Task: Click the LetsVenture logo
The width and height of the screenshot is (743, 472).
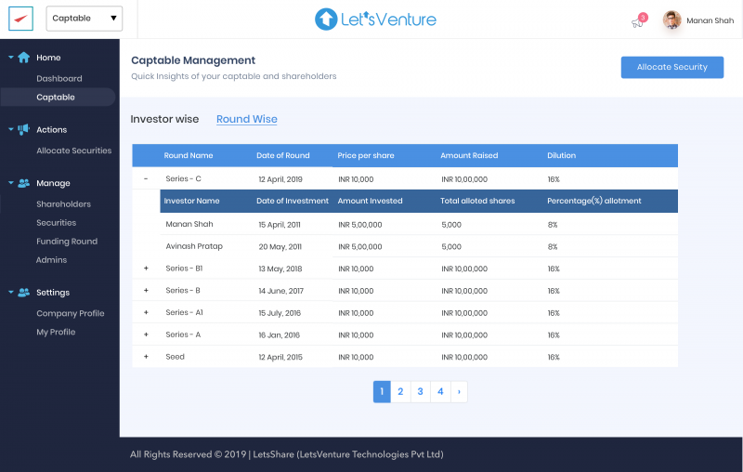Action: click(x=375, y=20)
